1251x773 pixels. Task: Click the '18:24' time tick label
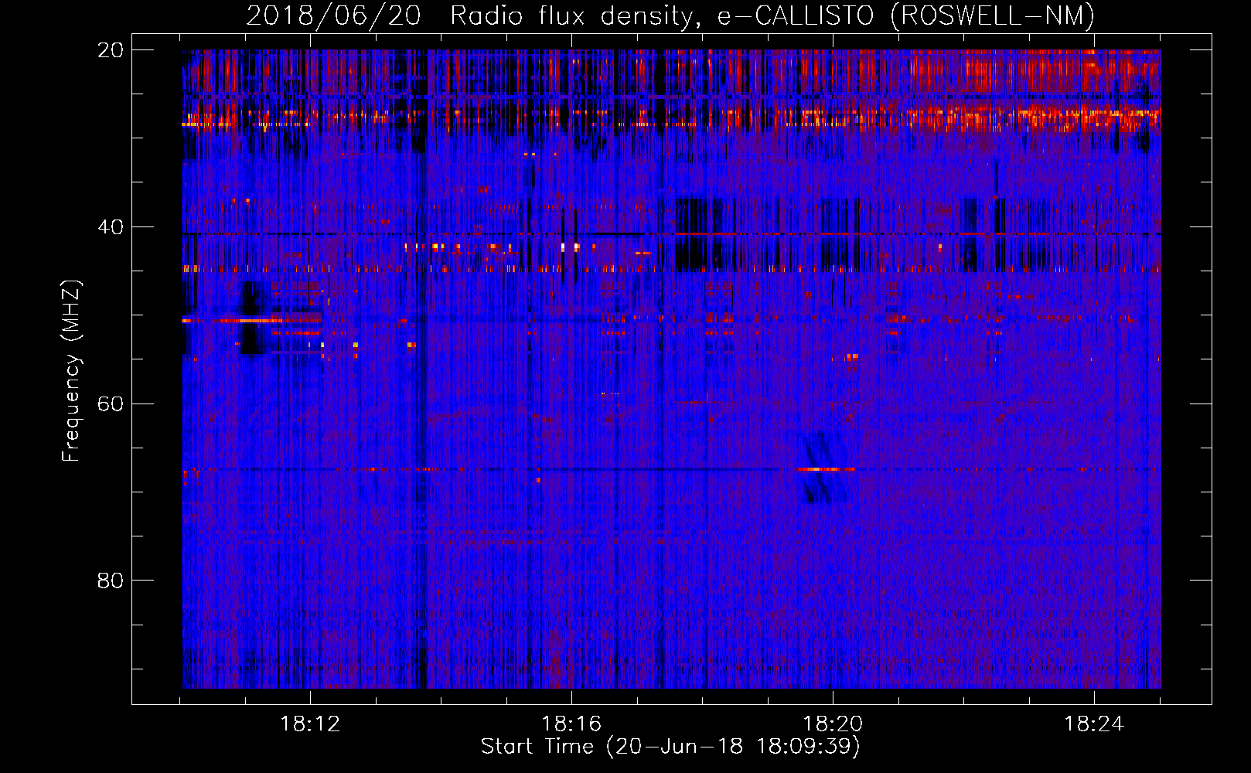[x=1094, y=724]
